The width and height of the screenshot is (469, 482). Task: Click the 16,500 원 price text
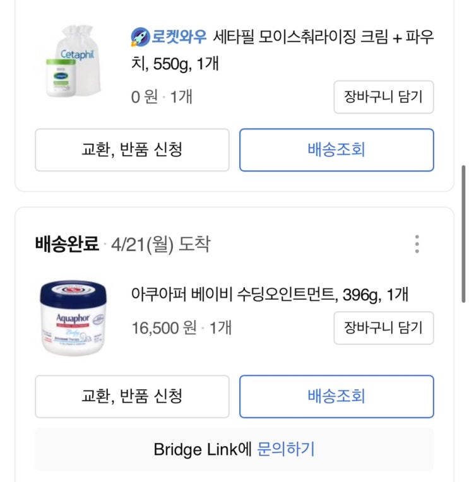click(x=164, y=328)
